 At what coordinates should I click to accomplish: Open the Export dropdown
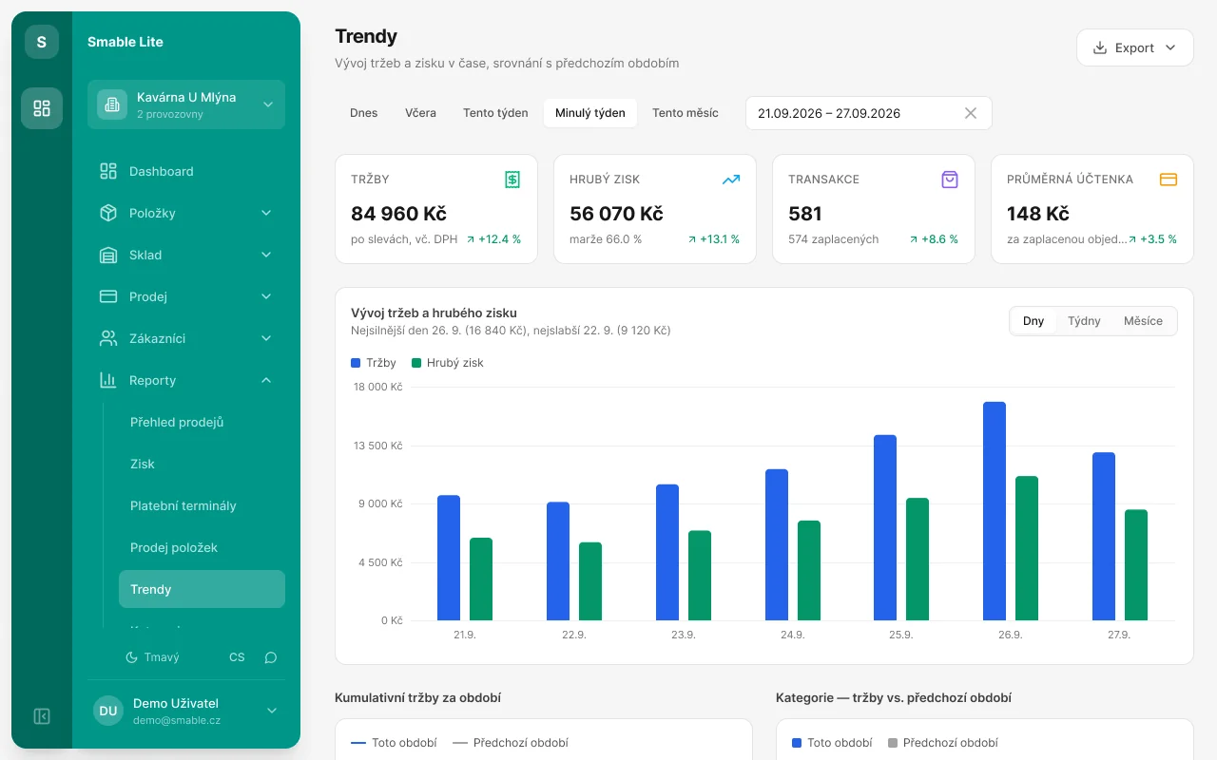point(1135,47)
